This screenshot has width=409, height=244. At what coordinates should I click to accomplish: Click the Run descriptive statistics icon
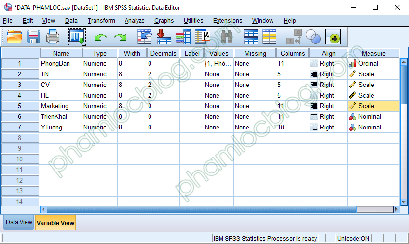(202, 37)
